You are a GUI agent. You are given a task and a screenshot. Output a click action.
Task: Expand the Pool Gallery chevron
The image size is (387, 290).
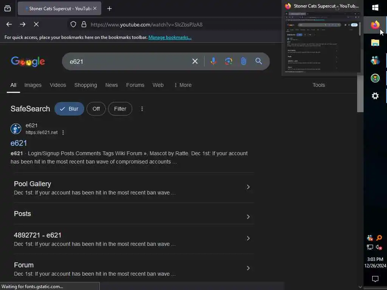tap(248, 187)
